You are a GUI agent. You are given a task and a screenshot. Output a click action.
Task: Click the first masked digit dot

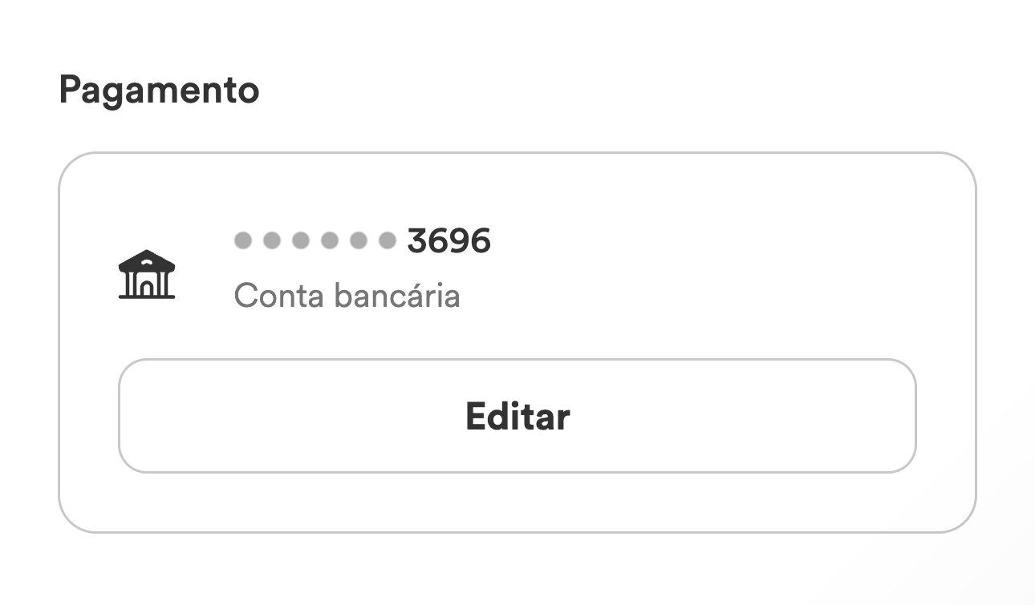[243, 240]
